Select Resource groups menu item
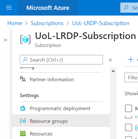The height and width of the screenshot is (139, 138). click(x=61, y=121)
